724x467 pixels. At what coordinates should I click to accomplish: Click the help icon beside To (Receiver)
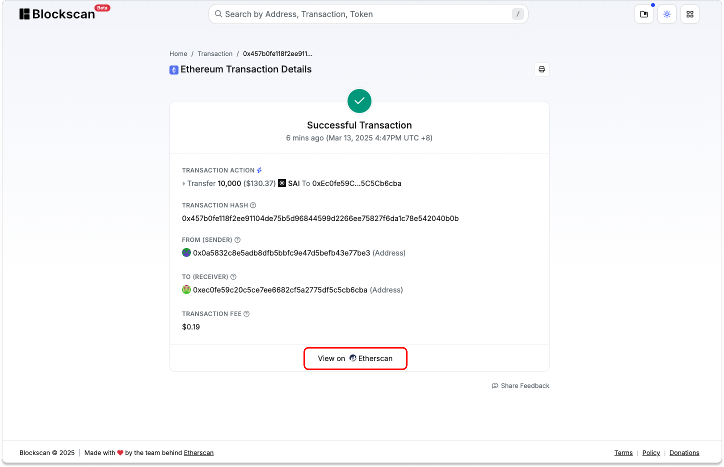point(233,277)
